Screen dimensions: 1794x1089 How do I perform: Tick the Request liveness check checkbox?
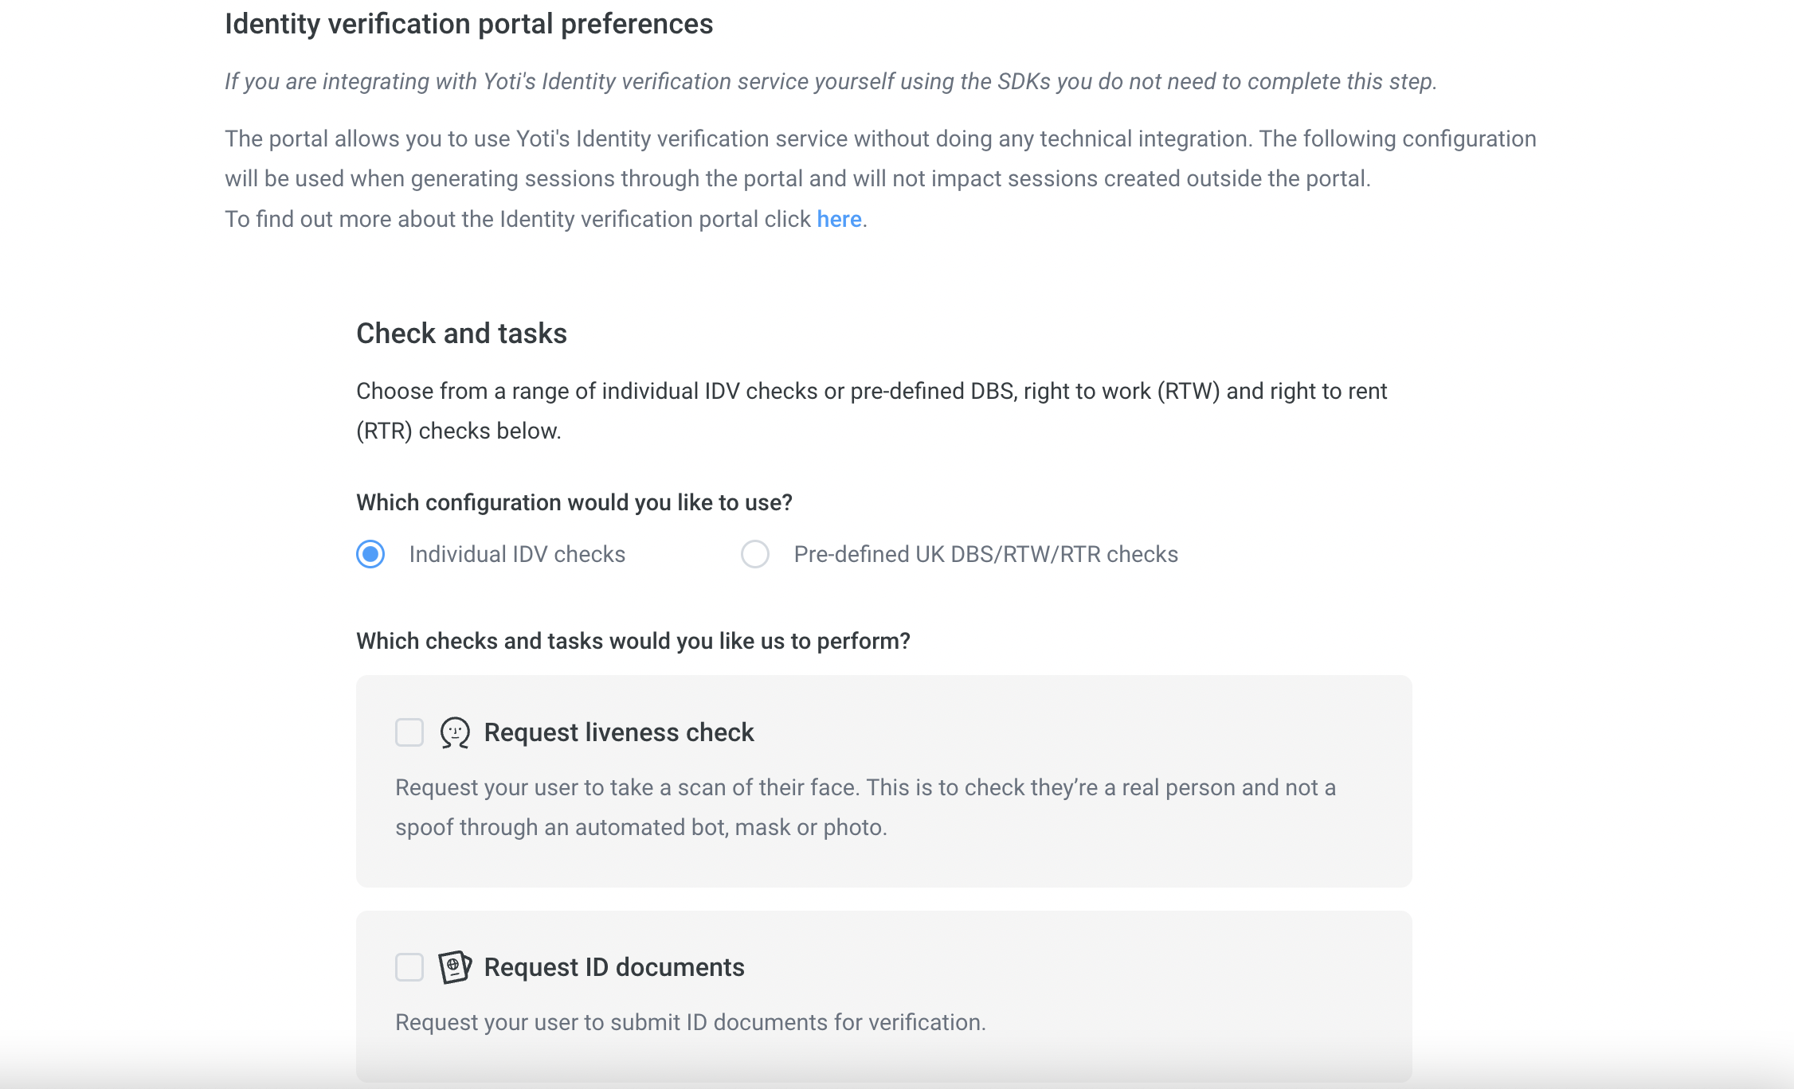click(409, 732)
